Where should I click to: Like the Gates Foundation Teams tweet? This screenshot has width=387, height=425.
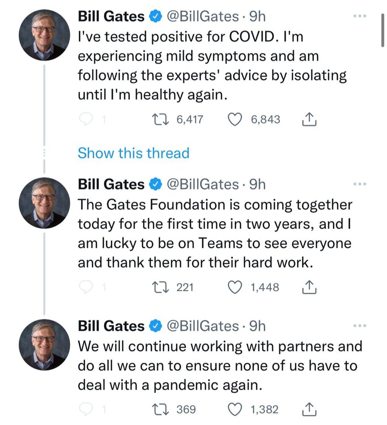tap(235, 288)
